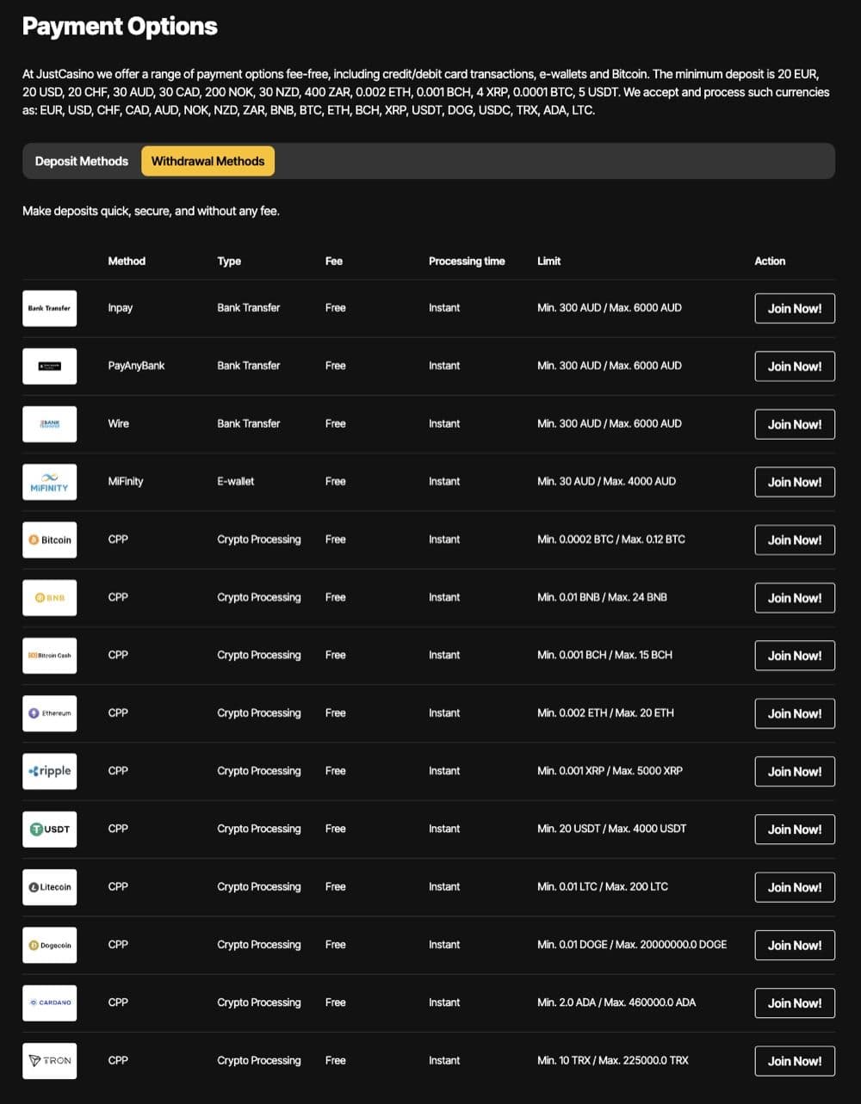The height and width of the screenshot is (1104, 861).
Task: Click Join Now in the Inpay row
Action: pyautogui.click(x=795, y=308)
